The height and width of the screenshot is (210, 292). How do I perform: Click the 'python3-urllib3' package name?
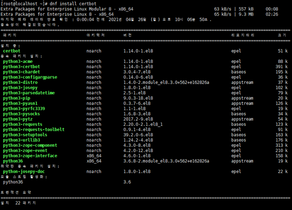pyautogui.click(x=21, y=140)
